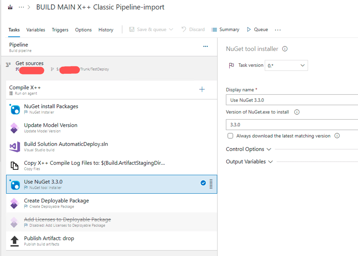Select the Pipeline build pipeline row
Viewport: 358px width, 256px height.
coord(109,47)
